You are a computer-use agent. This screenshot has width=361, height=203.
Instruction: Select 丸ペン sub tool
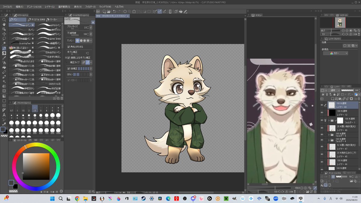[22, 29]
